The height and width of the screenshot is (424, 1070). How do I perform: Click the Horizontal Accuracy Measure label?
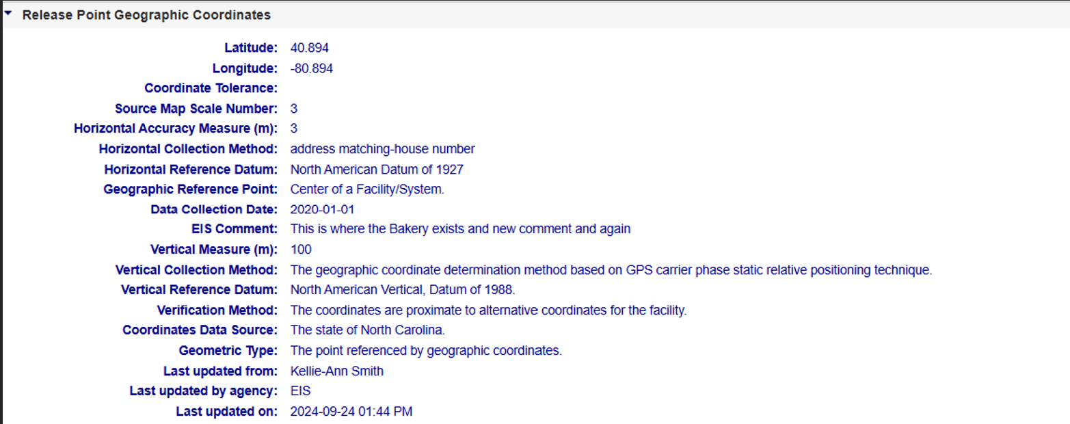tap(176, 129)
